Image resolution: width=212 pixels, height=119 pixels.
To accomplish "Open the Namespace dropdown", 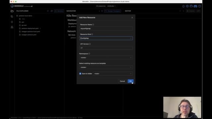I will [x=106, y=58].
